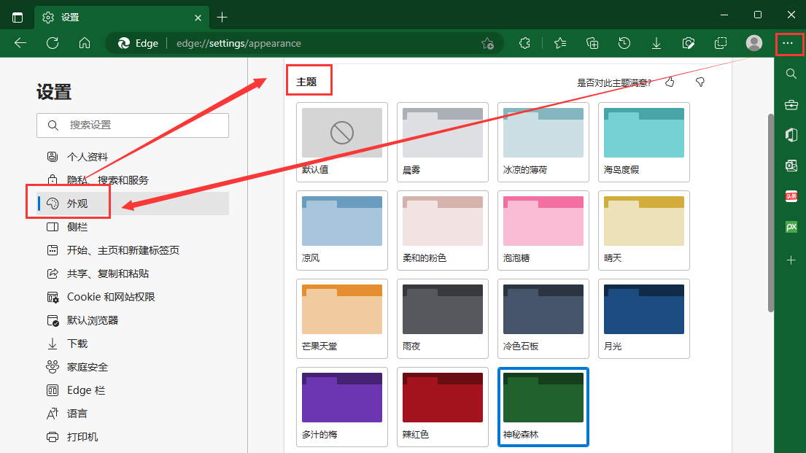Image resolution: width=806 pixels, height=453 pixels.
Task: Open 侧栏 settings section
Action: 77,227
